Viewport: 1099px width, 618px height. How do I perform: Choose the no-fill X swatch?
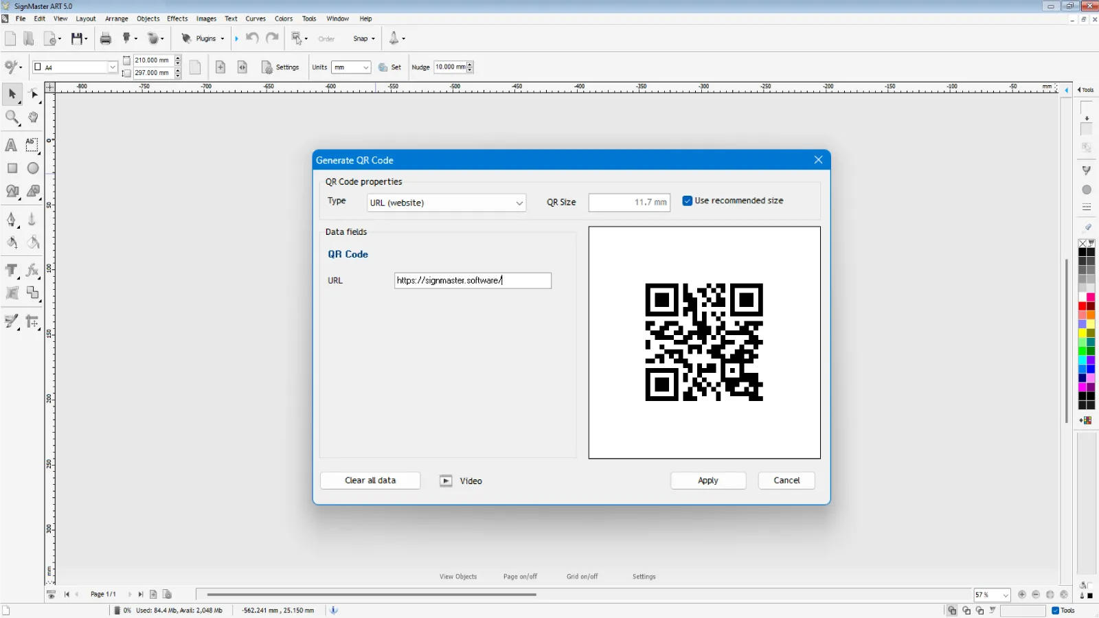[1083, 243]
